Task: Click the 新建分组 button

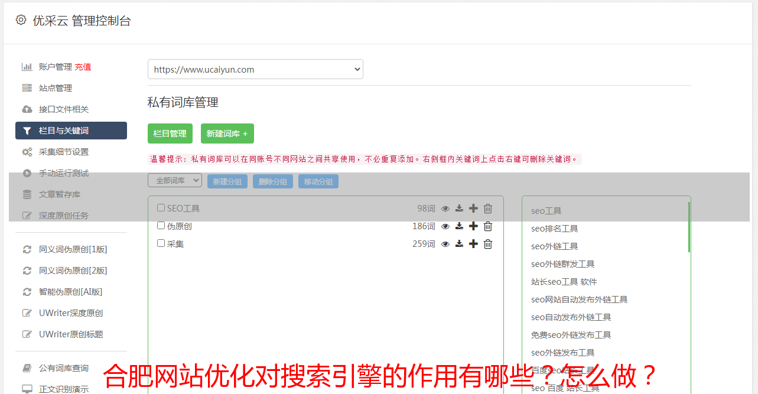Action: click(x=227, y=181)
